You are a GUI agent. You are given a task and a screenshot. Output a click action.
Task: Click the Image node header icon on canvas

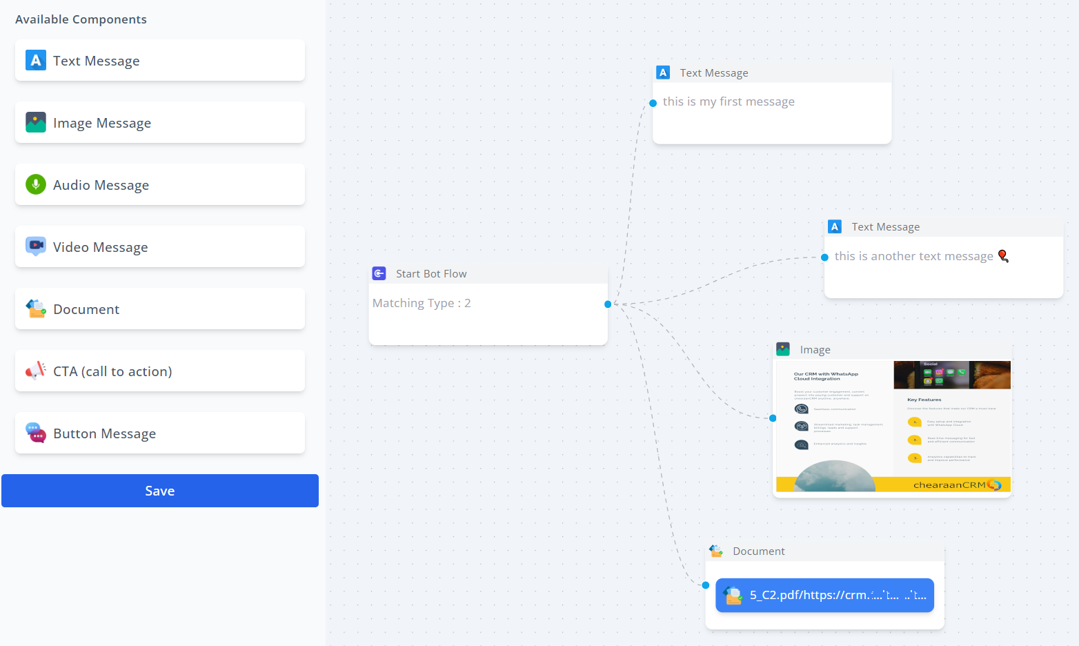click(x=783, y=349)
